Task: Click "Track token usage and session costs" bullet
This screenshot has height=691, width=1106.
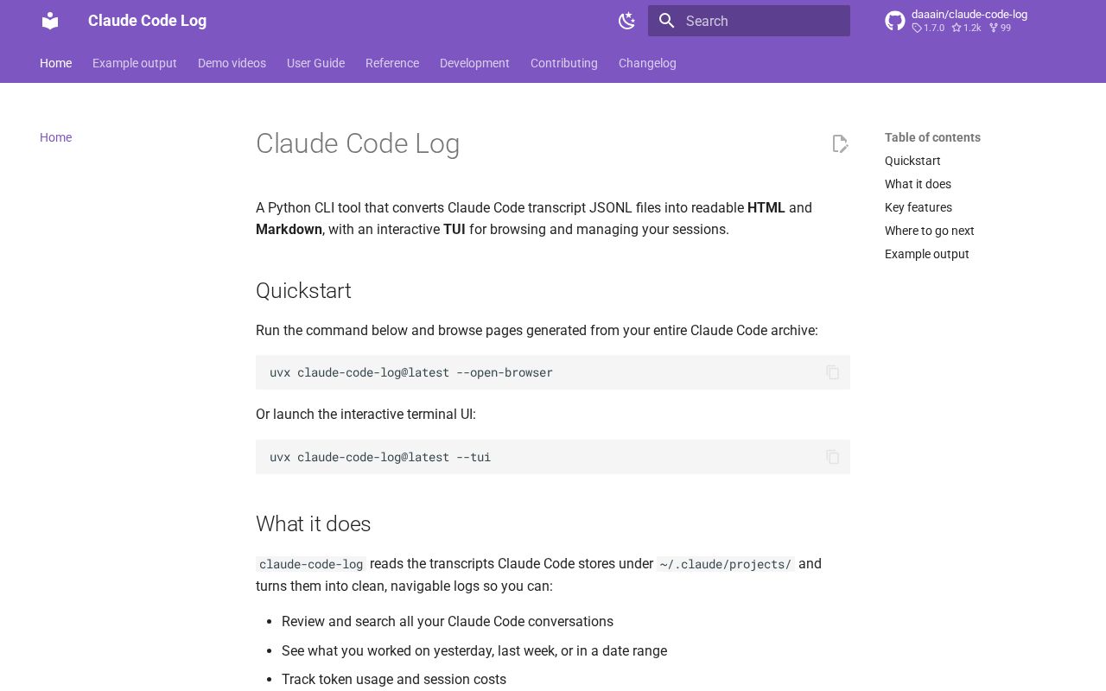Action: tap(394, 680)
